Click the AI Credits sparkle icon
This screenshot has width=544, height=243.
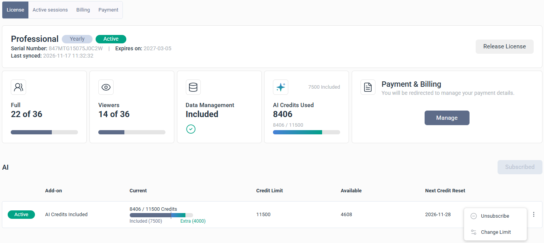click(281, 87)
